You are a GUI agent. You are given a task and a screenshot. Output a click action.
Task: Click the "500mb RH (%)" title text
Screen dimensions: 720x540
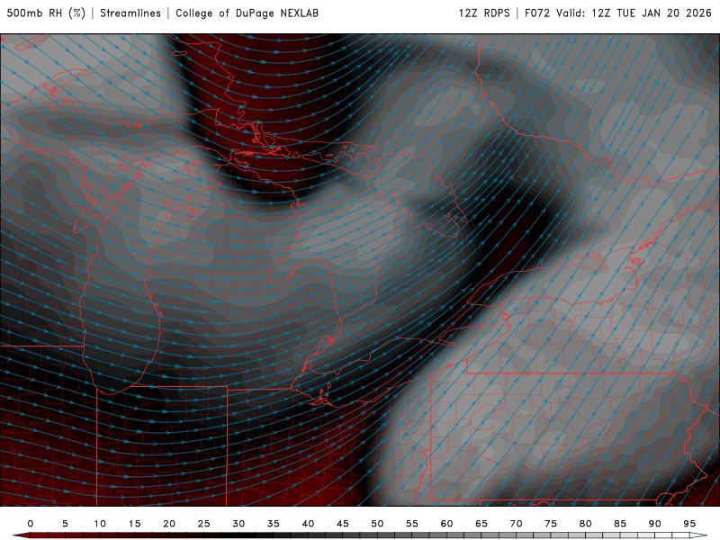pos(46,13)
